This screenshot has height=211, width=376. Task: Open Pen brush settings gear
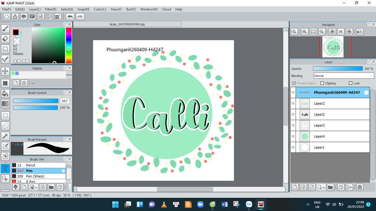tap(63, 171)
